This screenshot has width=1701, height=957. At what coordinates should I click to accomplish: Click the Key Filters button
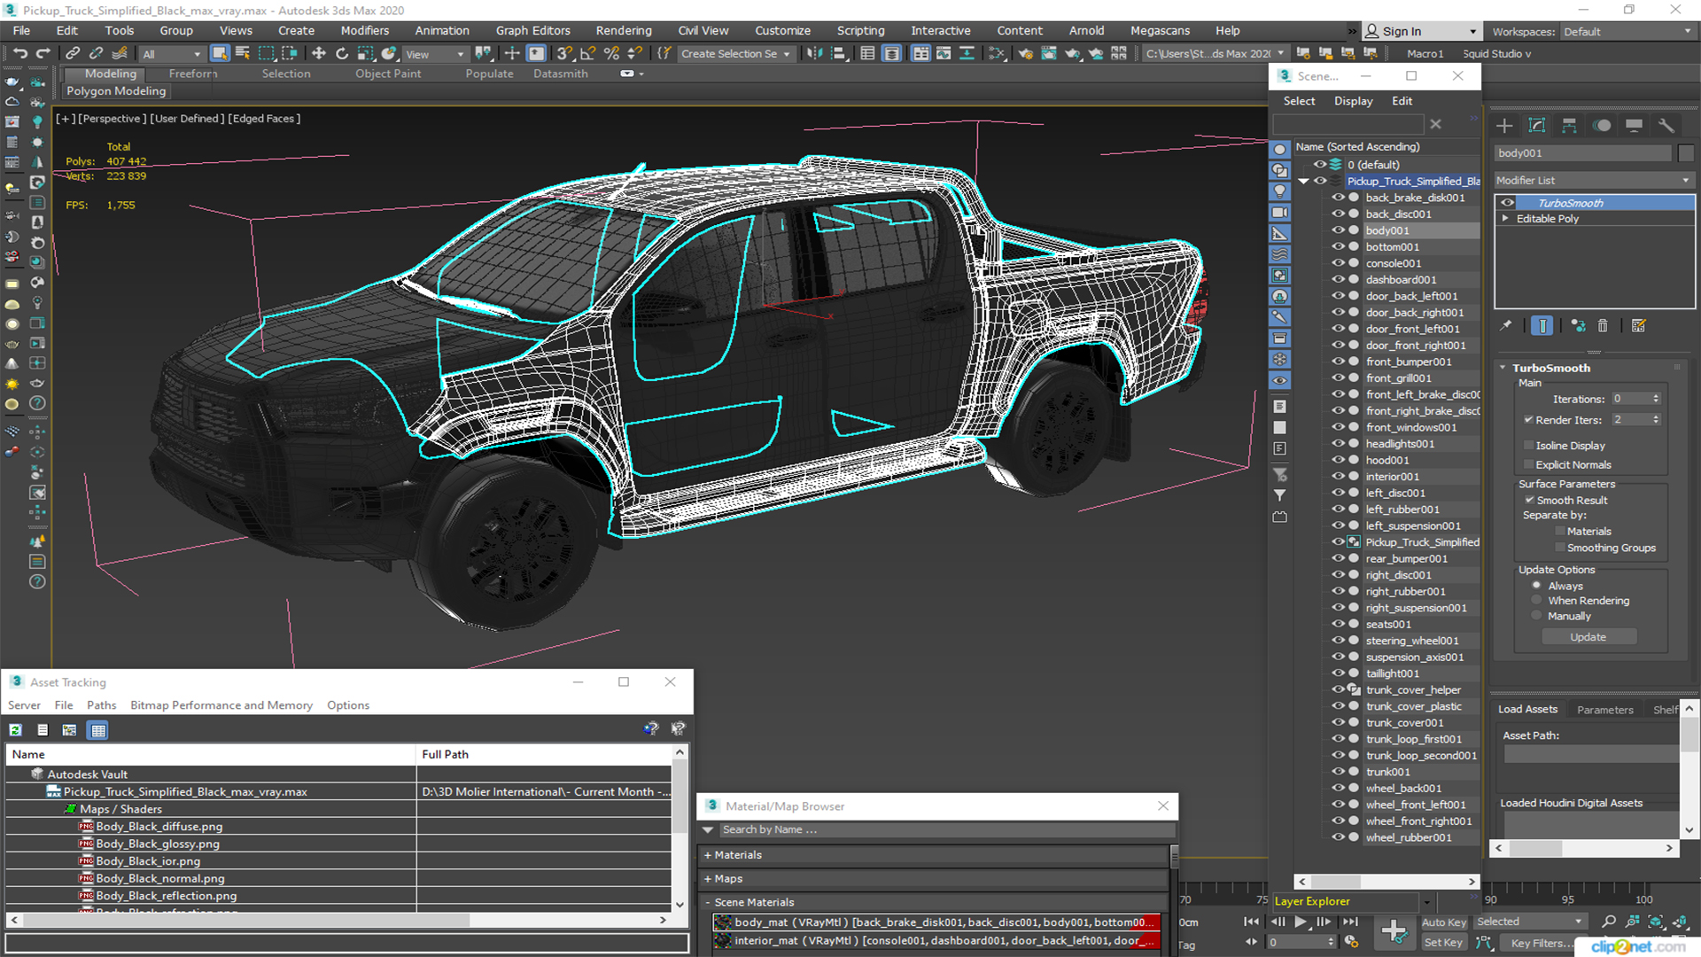pyautogui.click(x=1542, y=943)
